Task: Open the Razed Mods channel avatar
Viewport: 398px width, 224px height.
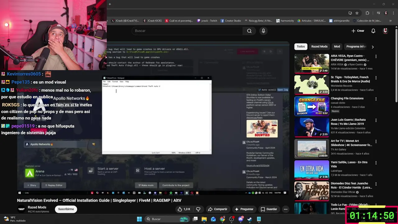Action: coord(21,209)
